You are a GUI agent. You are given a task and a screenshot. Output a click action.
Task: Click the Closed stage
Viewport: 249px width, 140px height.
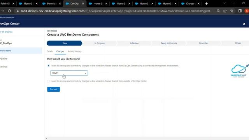coord(236,43)
